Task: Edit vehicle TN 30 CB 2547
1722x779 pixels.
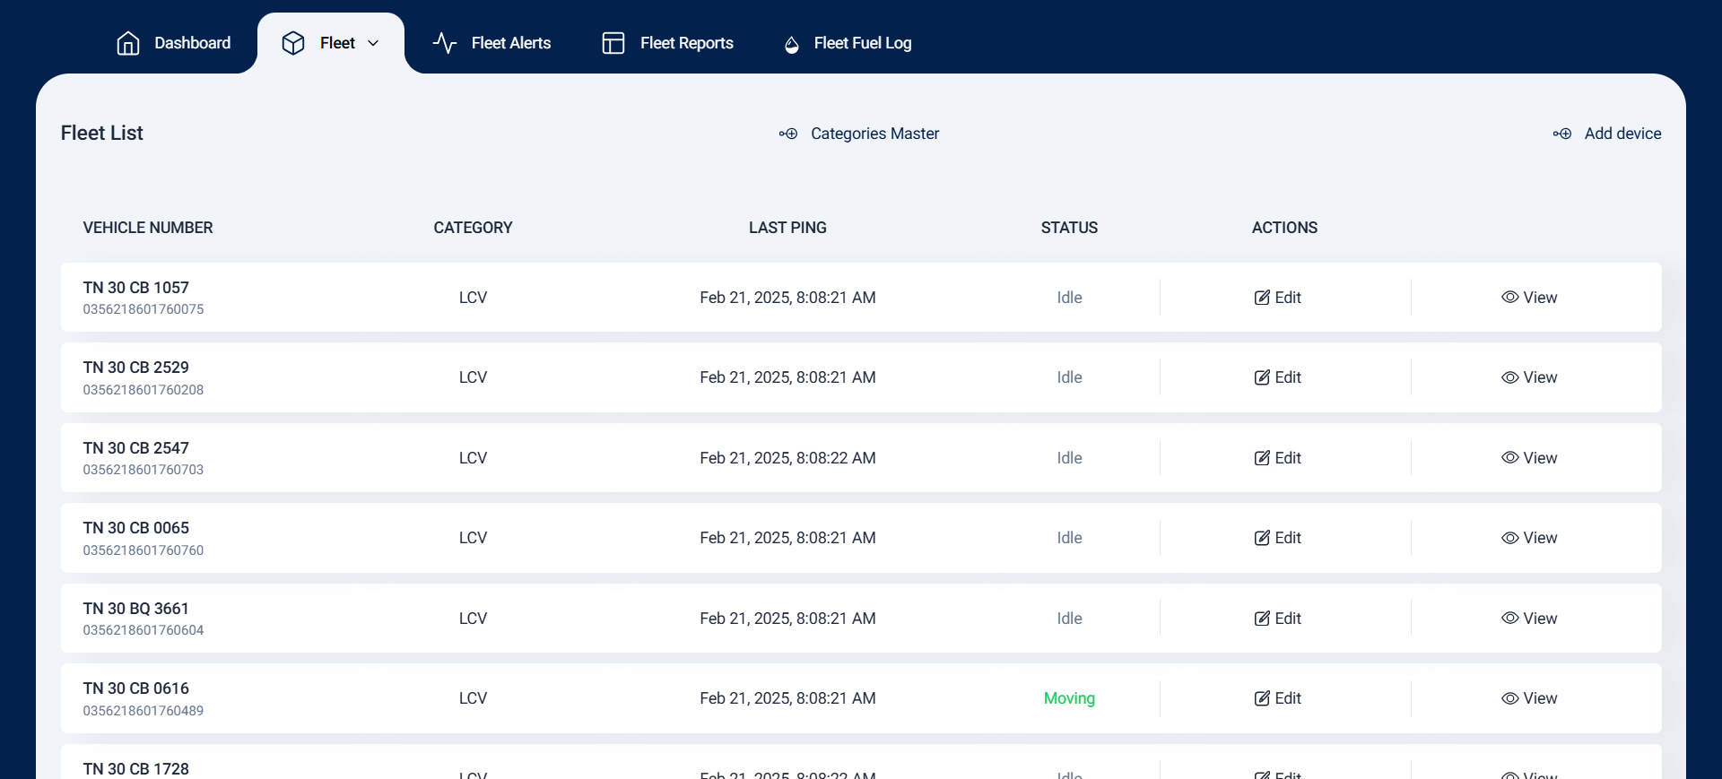Action: (1278, 458)
